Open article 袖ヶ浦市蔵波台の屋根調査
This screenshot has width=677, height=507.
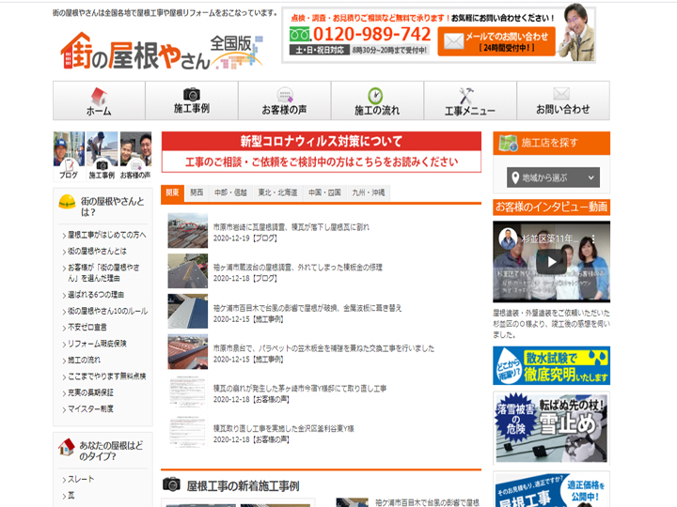298,268
